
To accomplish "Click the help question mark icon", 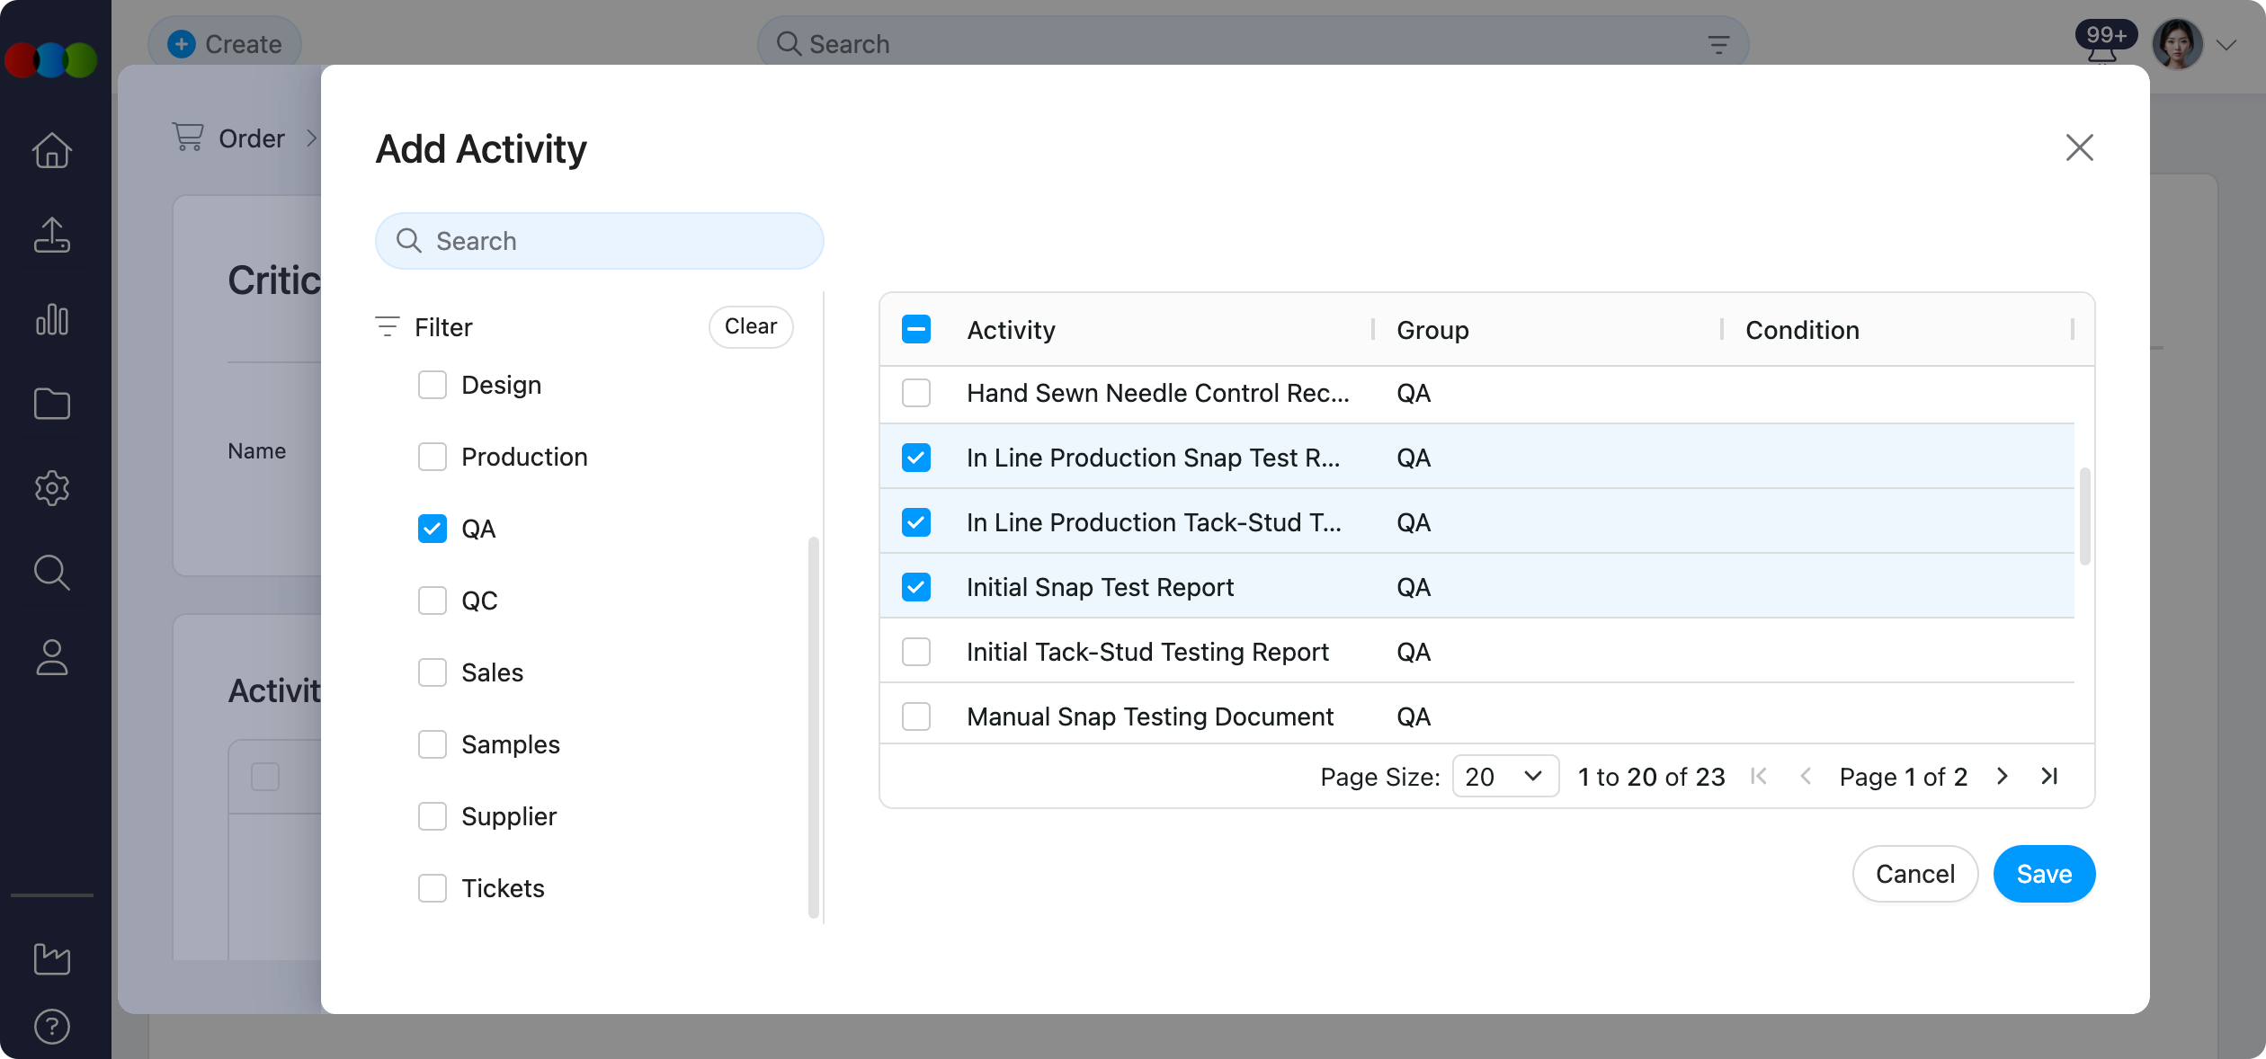I will [51, 1027].
